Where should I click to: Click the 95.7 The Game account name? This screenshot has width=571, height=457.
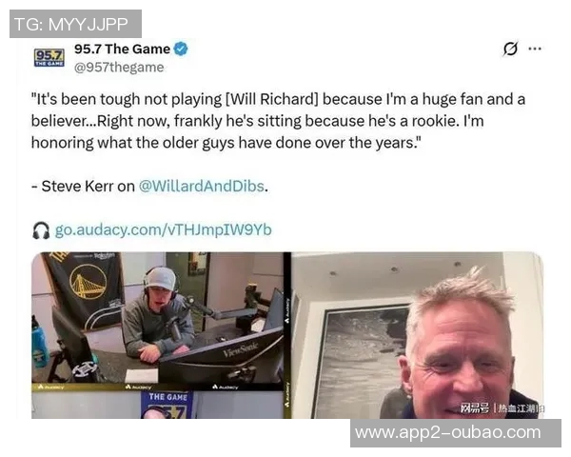pos(122,49)
